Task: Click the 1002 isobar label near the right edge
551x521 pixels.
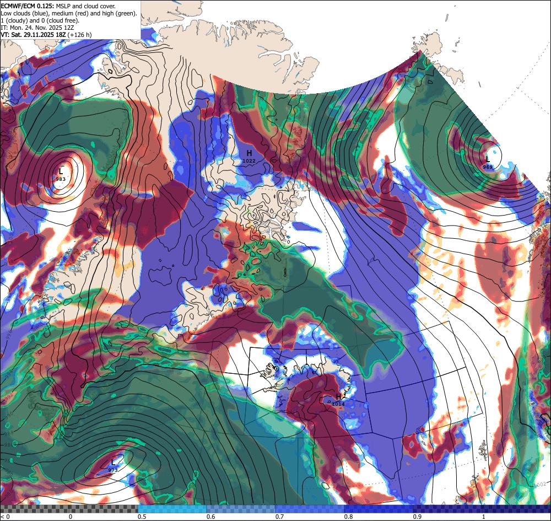Action: coord(539,485)
